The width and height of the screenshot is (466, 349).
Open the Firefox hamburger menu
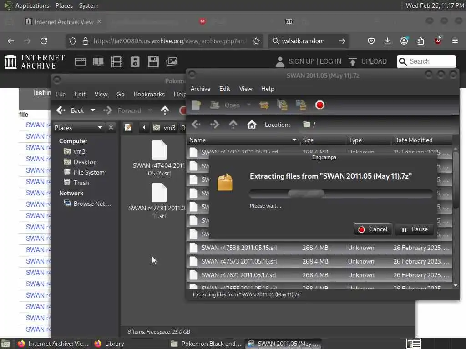[x=455, y=41]
